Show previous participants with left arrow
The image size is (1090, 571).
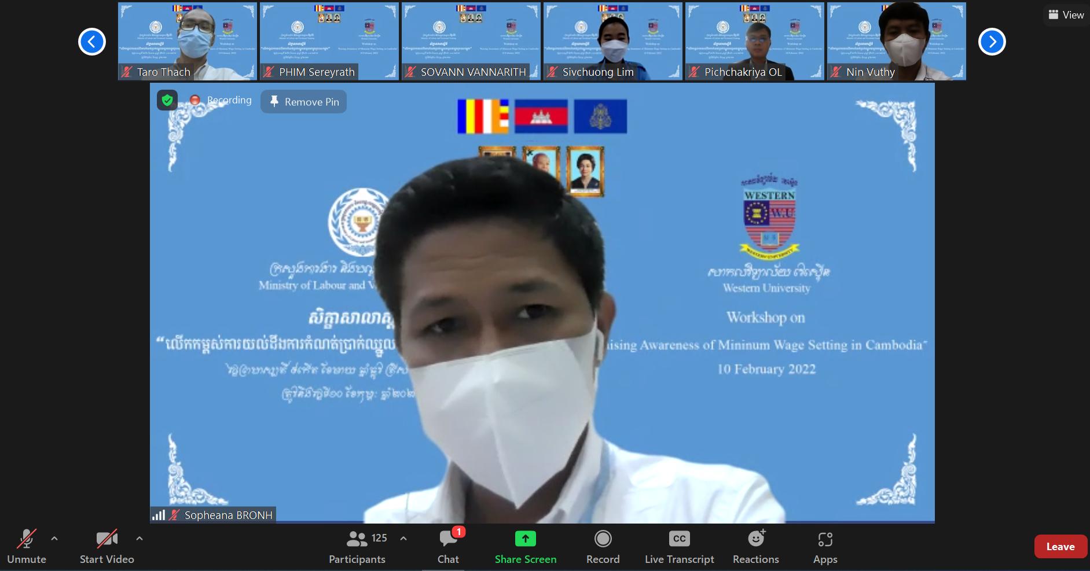coord(92,42)
